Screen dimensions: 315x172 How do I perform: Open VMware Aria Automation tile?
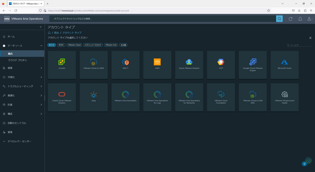125,97
